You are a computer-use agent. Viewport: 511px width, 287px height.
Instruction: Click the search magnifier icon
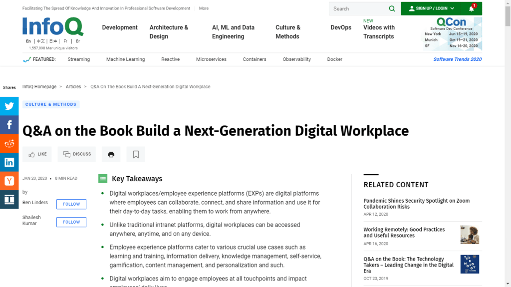(392, 8)
